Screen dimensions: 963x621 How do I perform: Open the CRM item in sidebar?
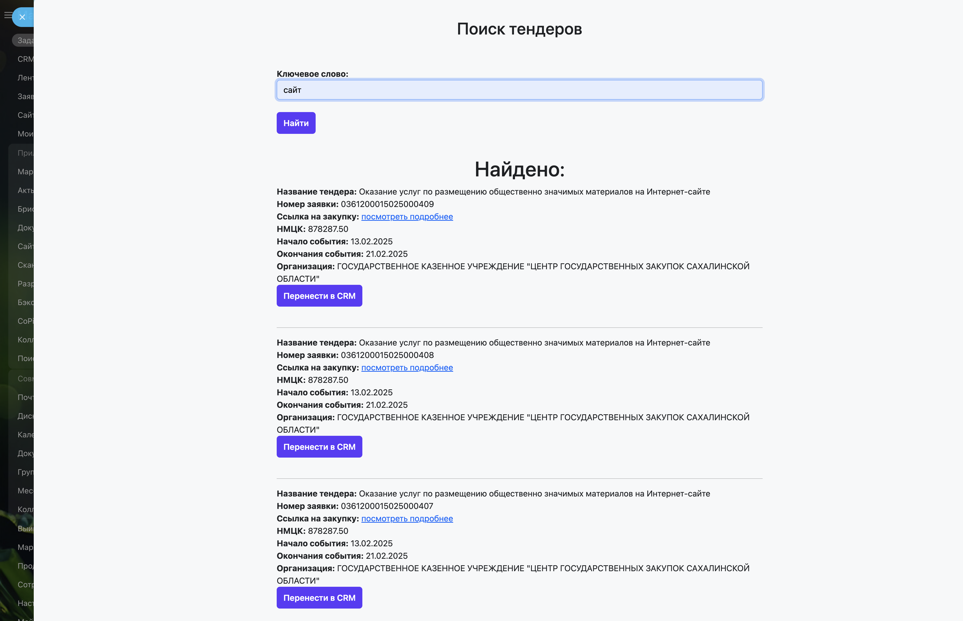[x=25, y=59]
